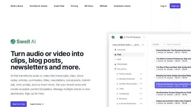Select the Unrefined Raw Content clip title
The image size is (191, 107).
pos(173,93)
